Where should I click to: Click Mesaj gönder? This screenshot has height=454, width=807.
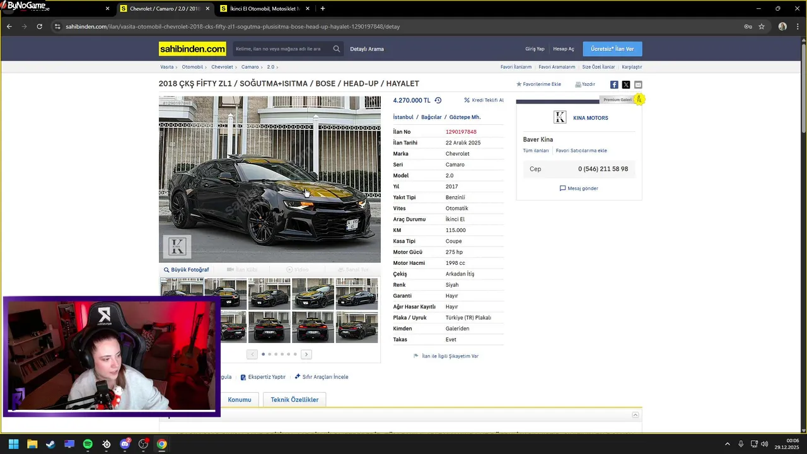[579, 189]
